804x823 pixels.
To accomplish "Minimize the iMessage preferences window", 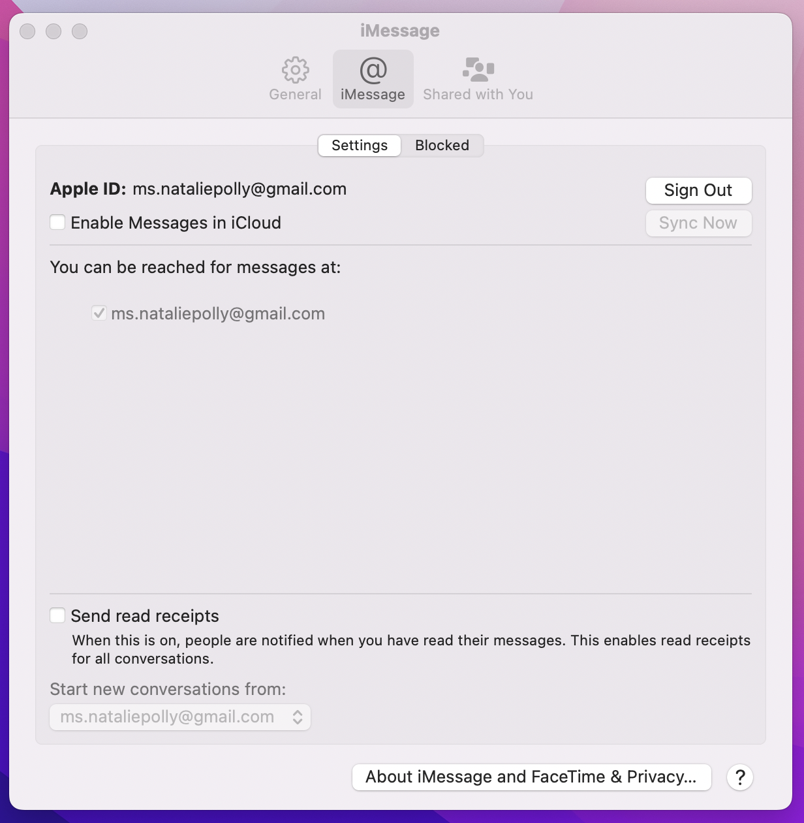I will [x=54, y=31].
